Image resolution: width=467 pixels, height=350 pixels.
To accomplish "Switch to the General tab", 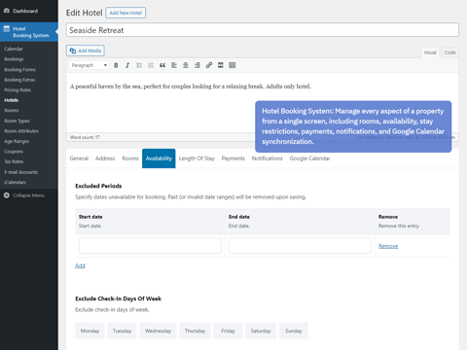I will (79, 158).
